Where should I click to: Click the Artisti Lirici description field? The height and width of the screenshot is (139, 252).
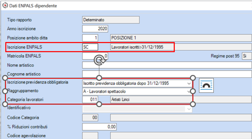(x=181, y=100)
